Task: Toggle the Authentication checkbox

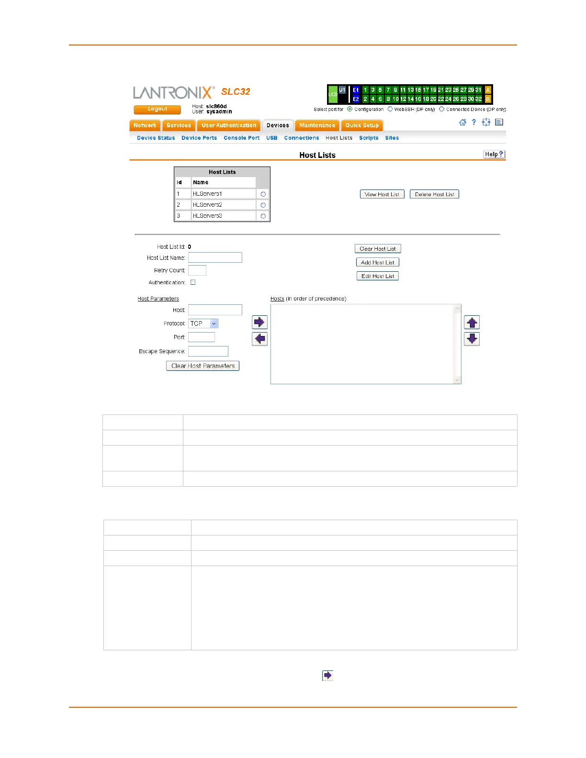Action: 193,282
